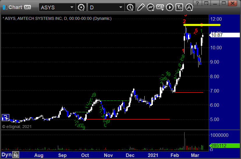Close the chart window

[x=233, y=3]
